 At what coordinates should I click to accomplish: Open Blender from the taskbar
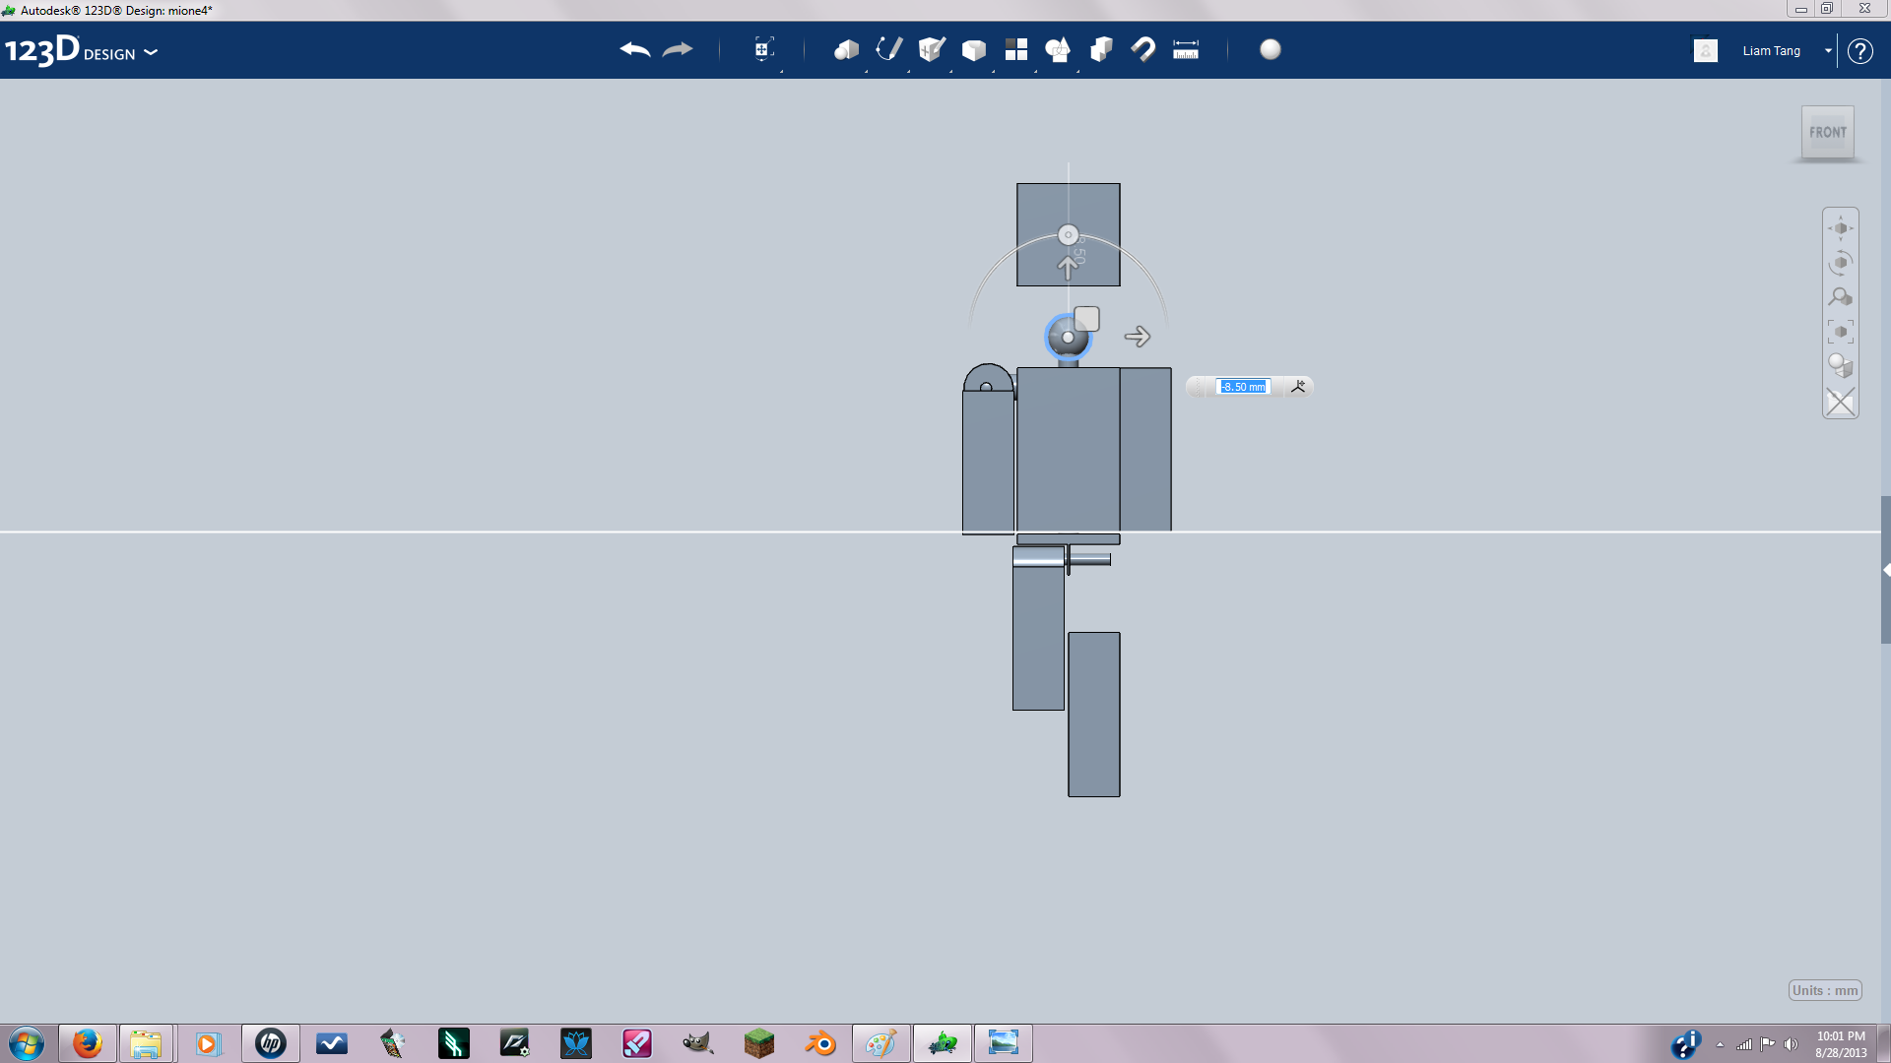tap(820, 1043)
